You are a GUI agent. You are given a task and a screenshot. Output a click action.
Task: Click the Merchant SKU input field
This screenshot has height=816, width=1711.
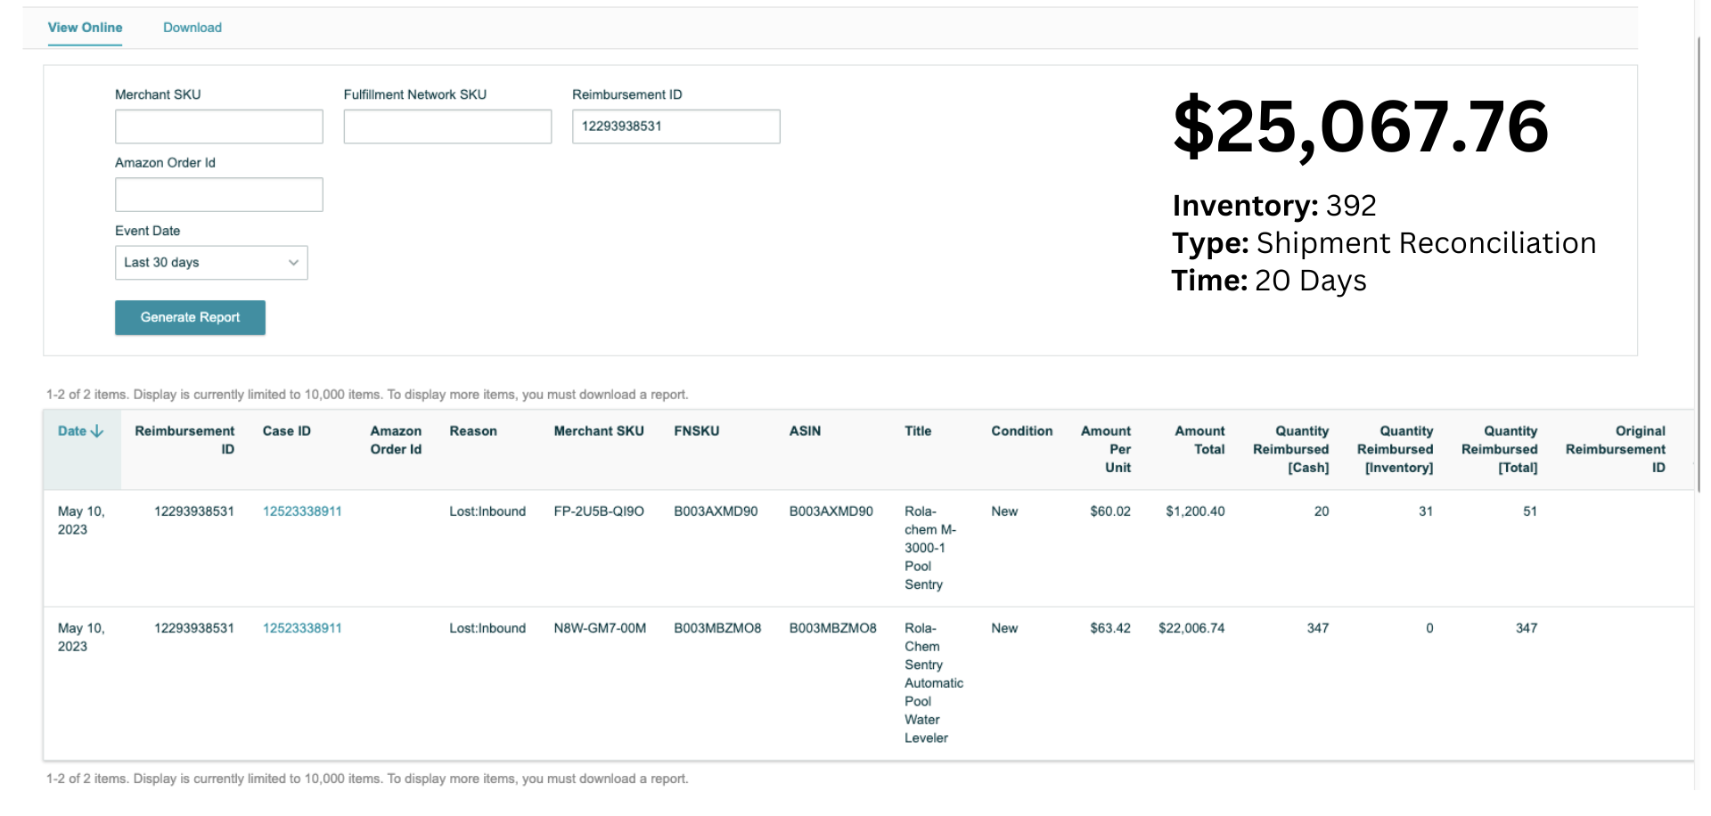pos(218,126)
